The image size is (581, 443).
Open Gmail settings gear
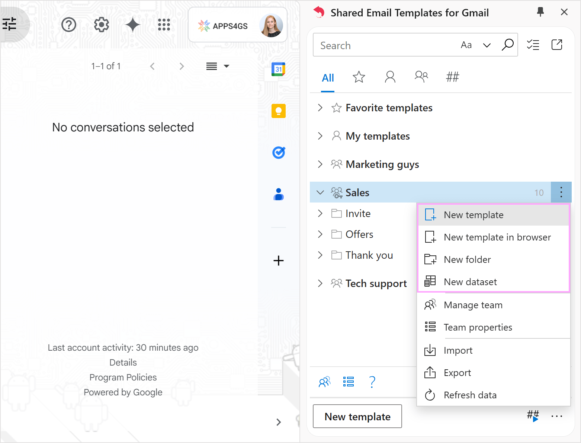point(102,25)
